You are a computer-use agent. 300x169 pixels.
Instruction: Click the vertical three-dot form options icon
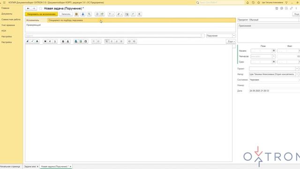(x=296, y=8)
